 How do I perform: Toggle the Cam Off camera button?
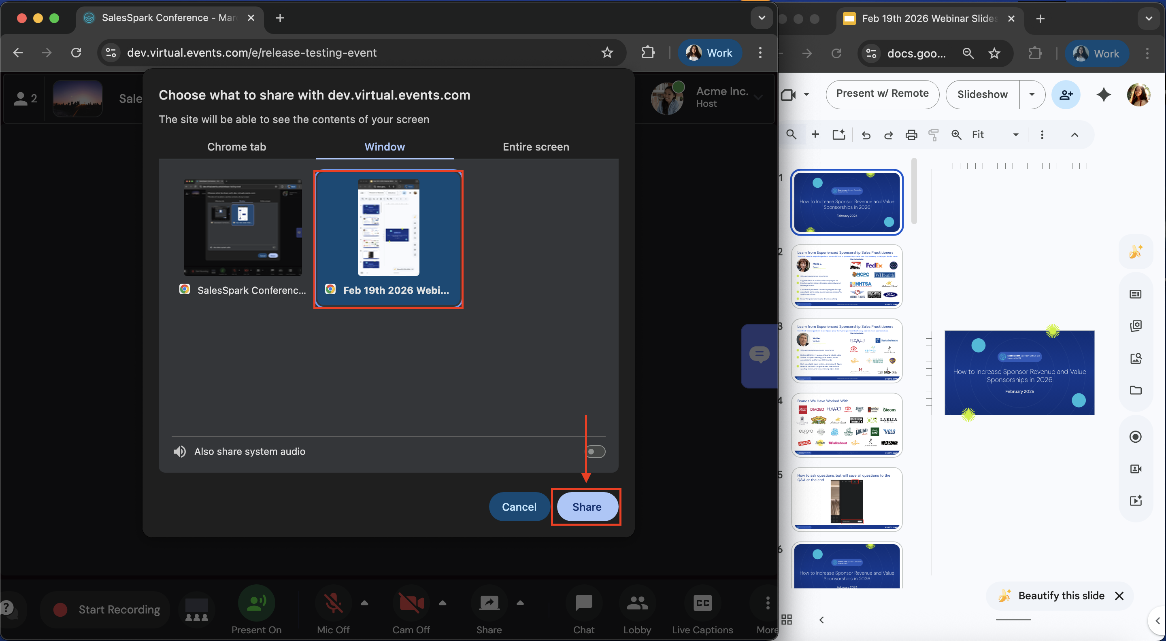411,603
